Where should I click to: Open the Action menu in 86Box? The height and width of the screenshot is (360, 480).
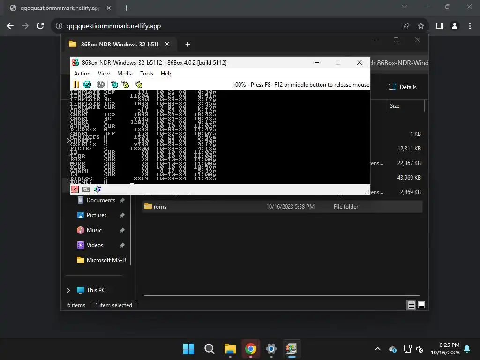coord(82,74)
